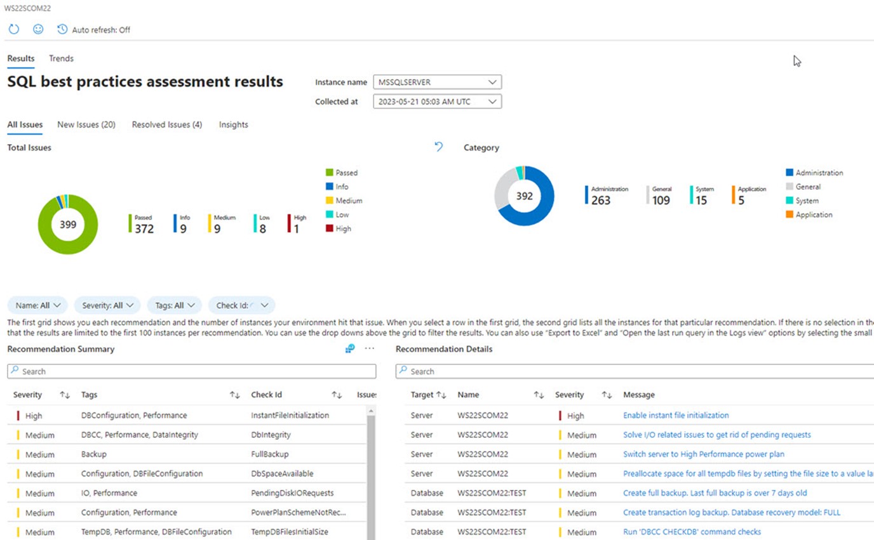
Task: Click Switch server to High Performance power plan
Action: click(703, 454)
